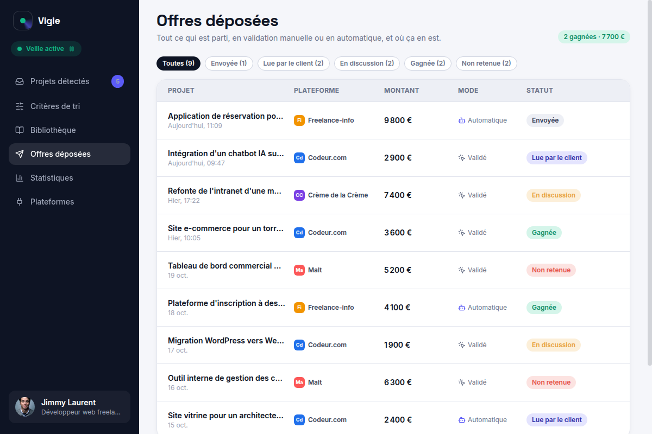This screenshot has height=434, width=652.
Task: Click the Fi badge in Plateforme d'inscription row
Action: (299, 308)
